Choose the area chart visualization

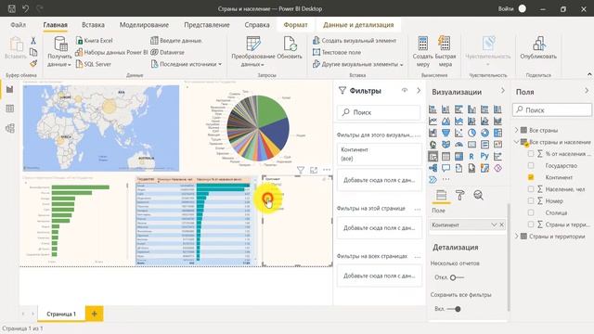click(445, 122)
